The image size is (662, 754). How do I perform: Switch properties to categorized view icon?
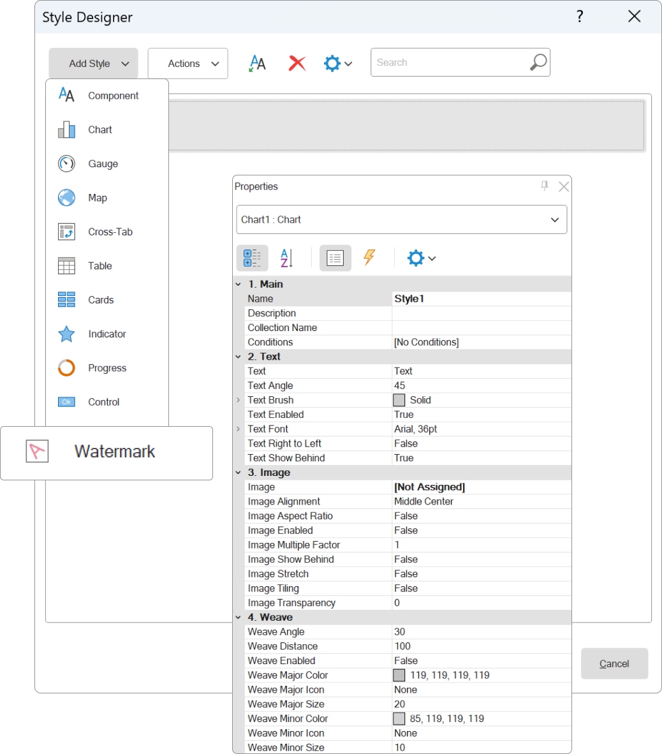pos(252,258)
